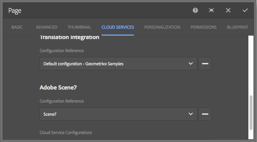
Task: Expand the Scene7 dropdown chevron
Action: click(x=190, y=114)
